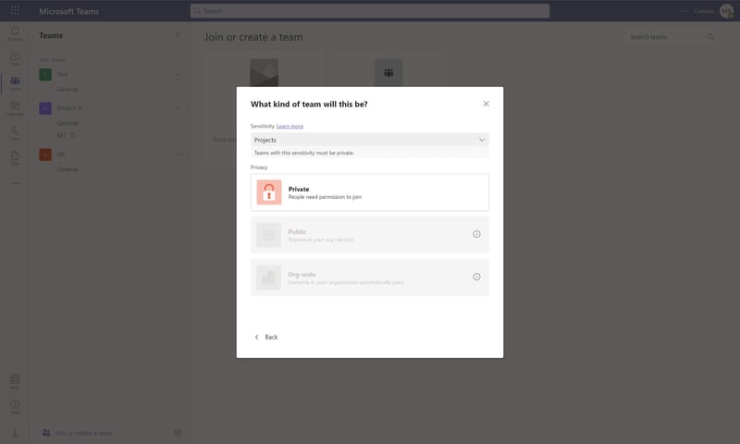This screenshot has height=444, width=740.
Task: Select the Org-wide privacy option
Action: (369, 277)
